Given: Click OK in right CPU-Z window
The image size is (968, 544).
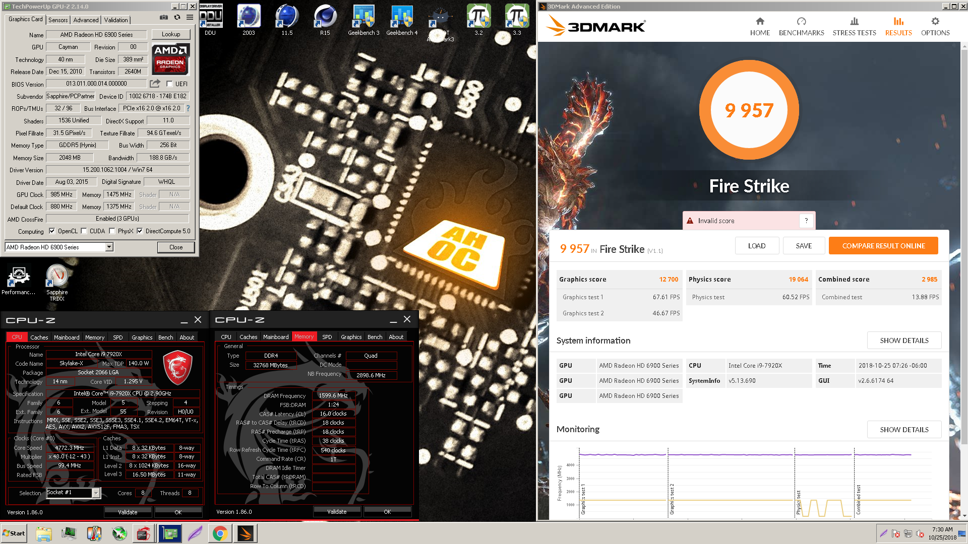Looking at the screenshot, I should click(x=387, y=512).
